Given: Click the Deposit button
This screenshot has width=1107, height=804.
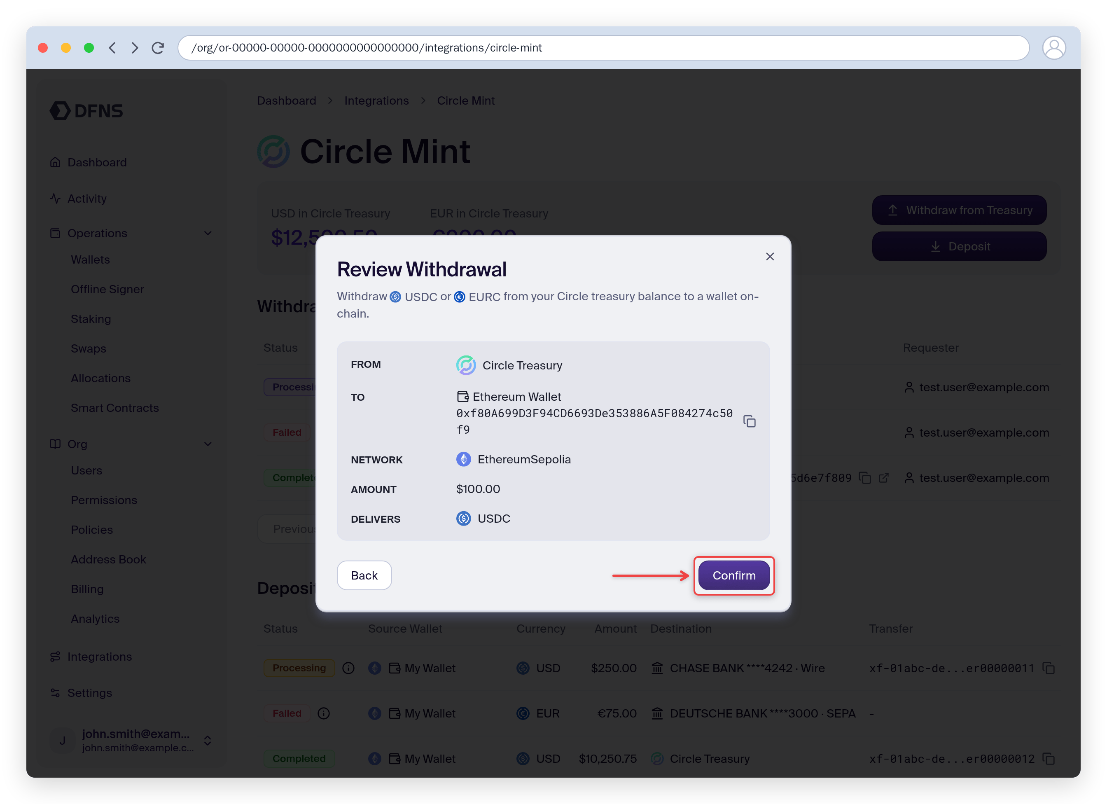Looking at the screenshot, I should (959, 247).
